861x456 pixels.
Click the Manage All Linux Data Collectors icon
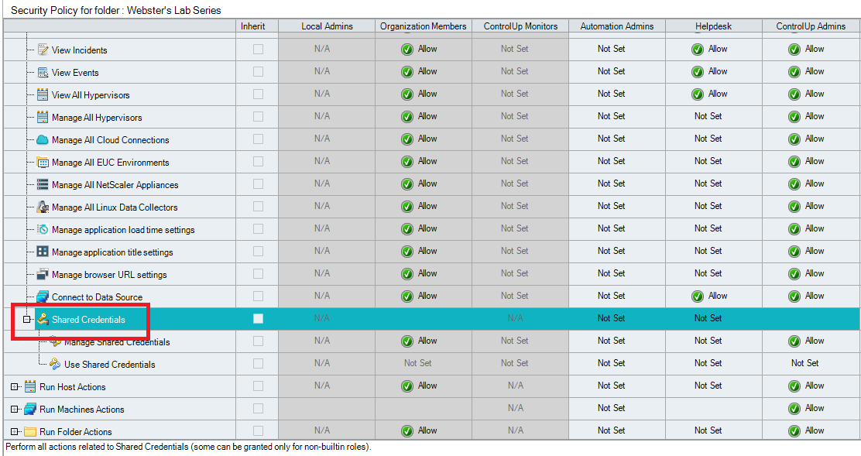43,207
